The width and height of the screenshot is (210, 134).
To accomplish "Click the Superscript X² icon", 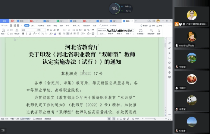I will (x=39, y=33).
